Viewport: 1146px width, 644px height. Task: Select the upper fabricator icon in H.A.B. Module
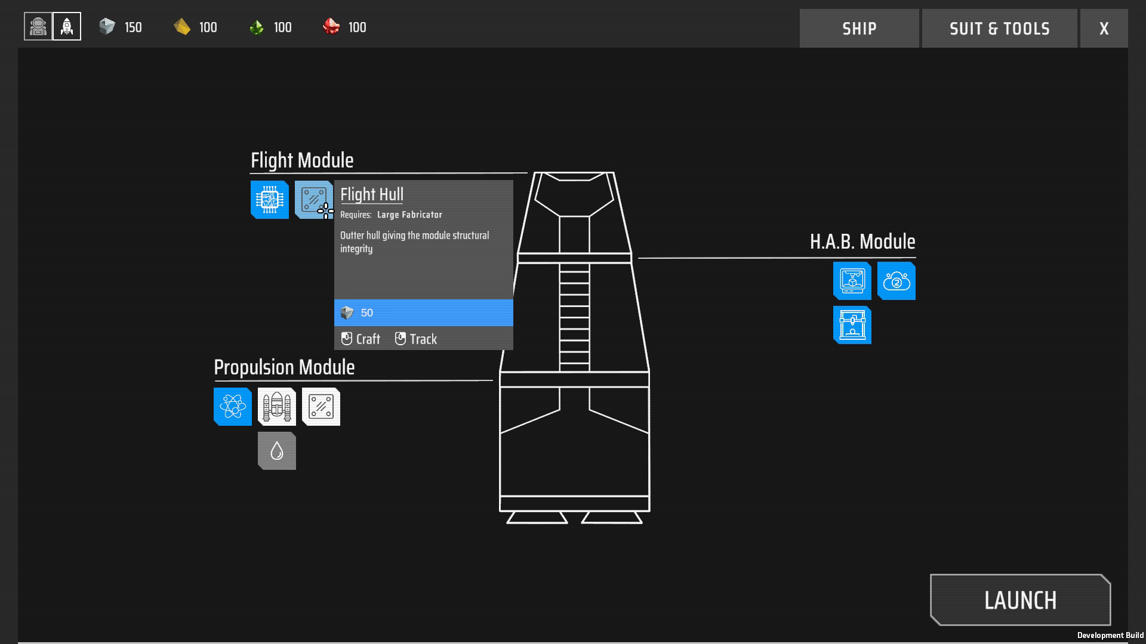click(x=852, y=281)
